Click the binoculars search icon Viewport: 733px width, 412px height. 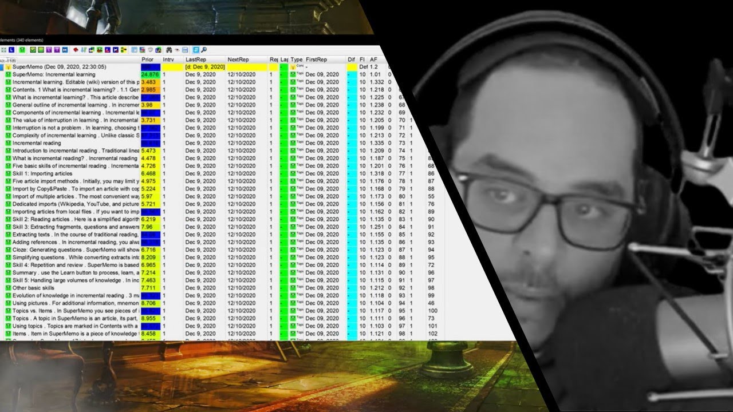[x=168, y=50]
